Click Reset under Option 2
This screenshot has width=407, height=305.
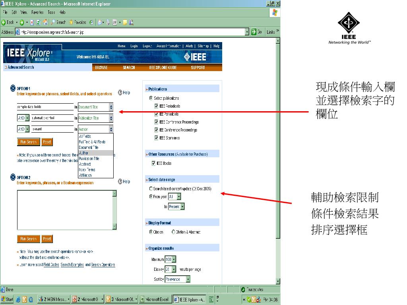tap(47, 239)
